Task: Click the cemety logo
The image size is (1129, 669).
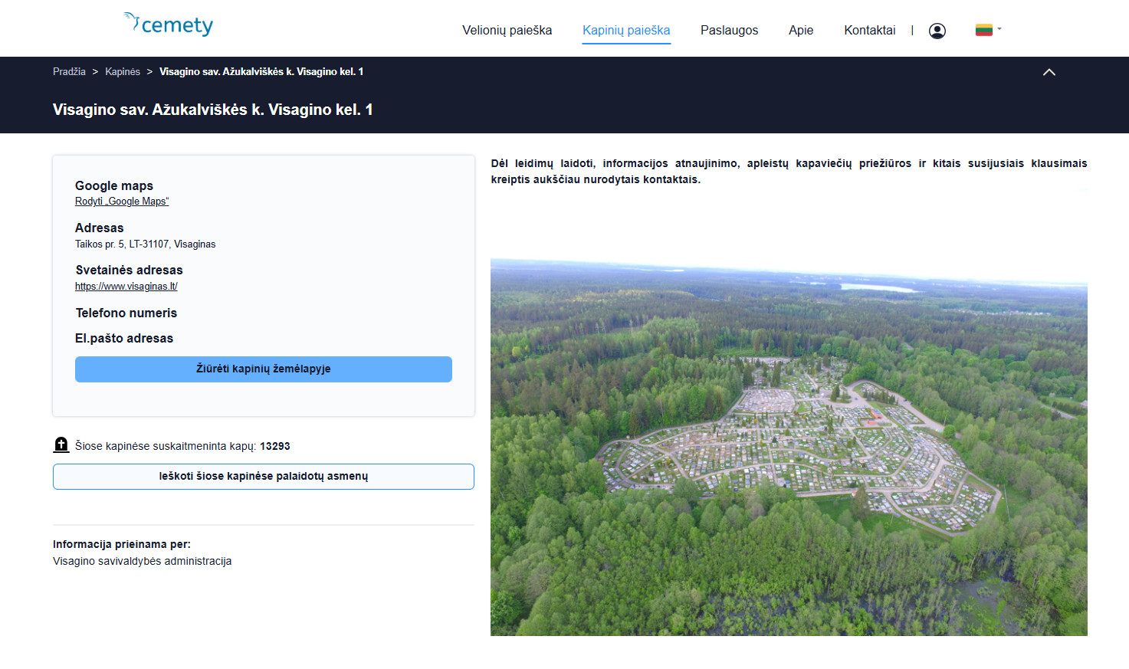Action: pyautogui.click(x=169, y=25)
